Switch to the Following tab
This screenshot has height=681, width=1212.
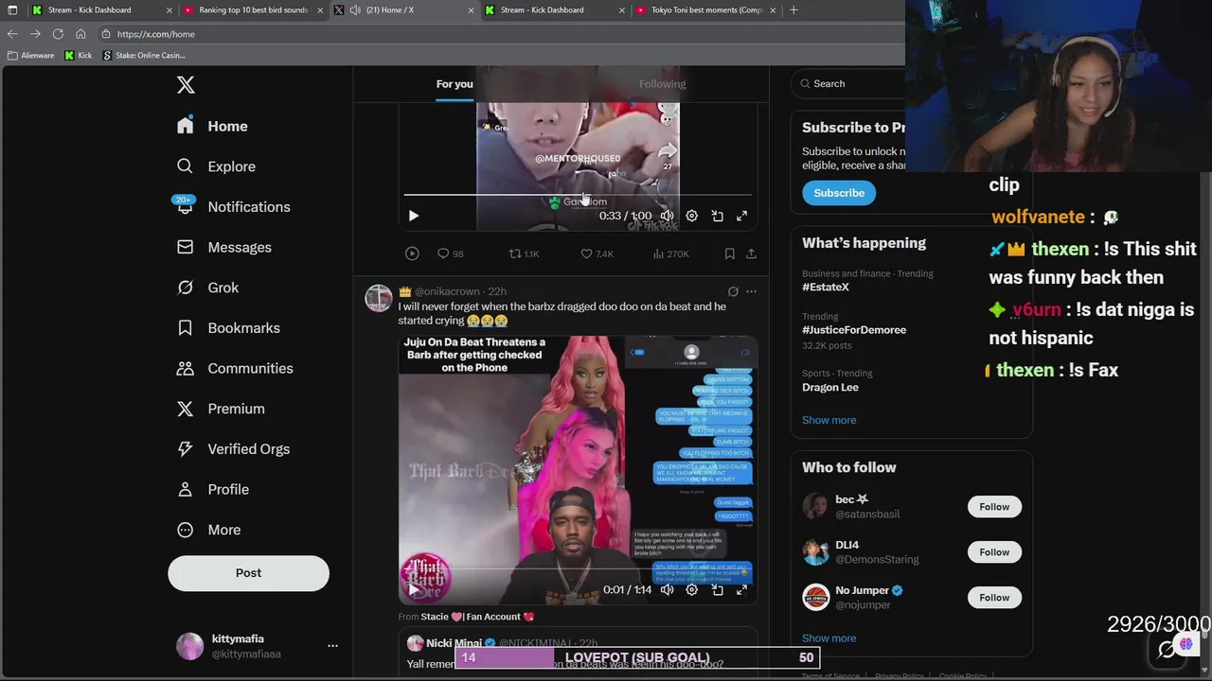point(662,84)
